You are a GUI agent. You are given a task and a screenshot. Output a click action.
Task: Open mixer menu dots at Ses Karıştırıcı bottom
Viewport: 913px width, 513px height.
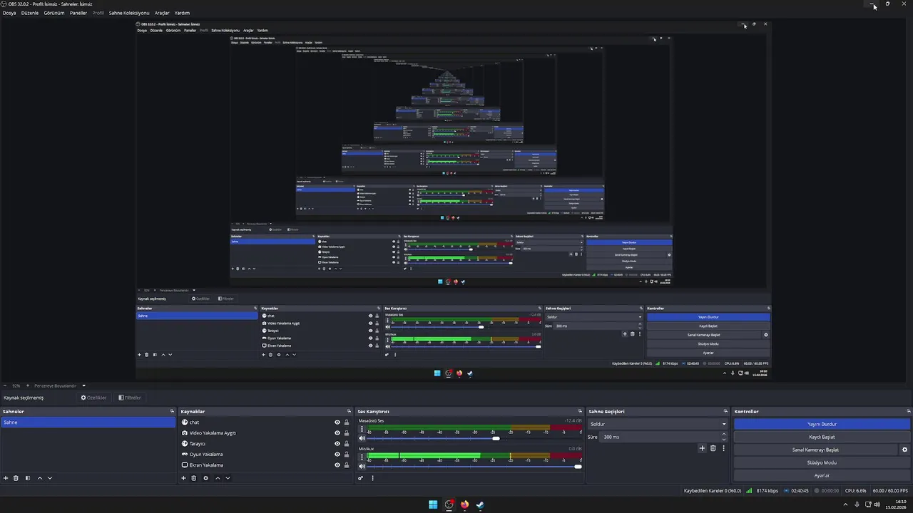372,478
